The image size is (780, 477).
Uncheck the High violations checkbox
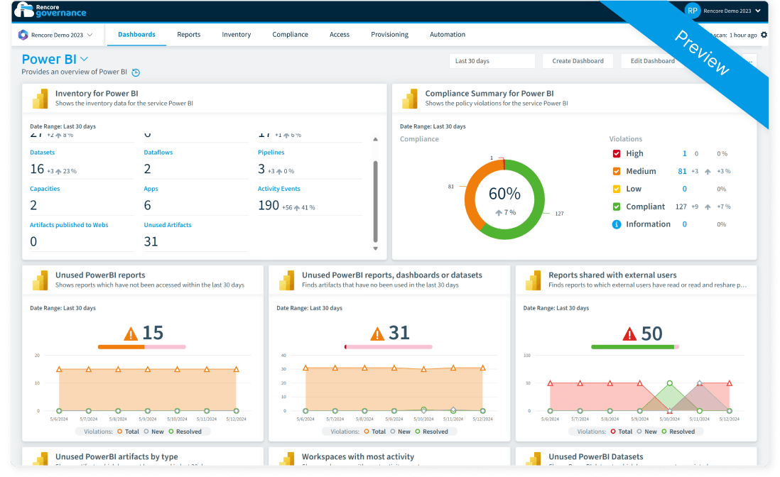(x=617, y=153)
